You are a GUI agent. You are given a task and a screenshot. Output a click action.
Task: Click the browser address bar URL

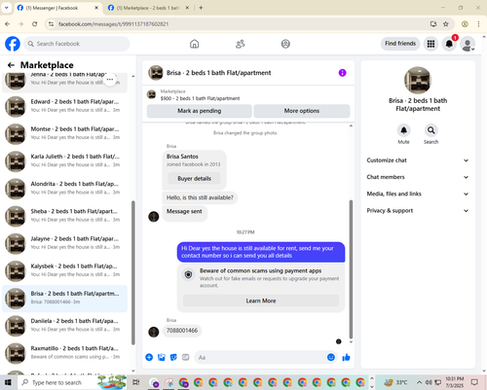point(113,24)
